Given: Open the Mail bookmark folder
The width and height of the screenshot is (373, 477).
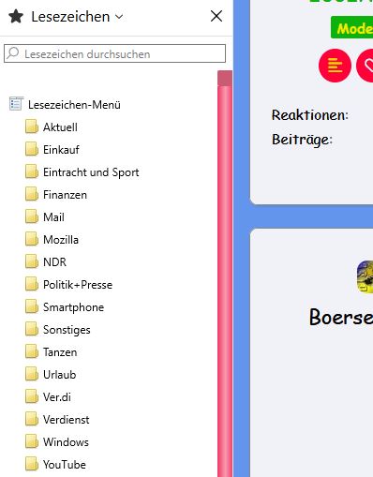Looking at the screenshot, I should tap(53, 217).
